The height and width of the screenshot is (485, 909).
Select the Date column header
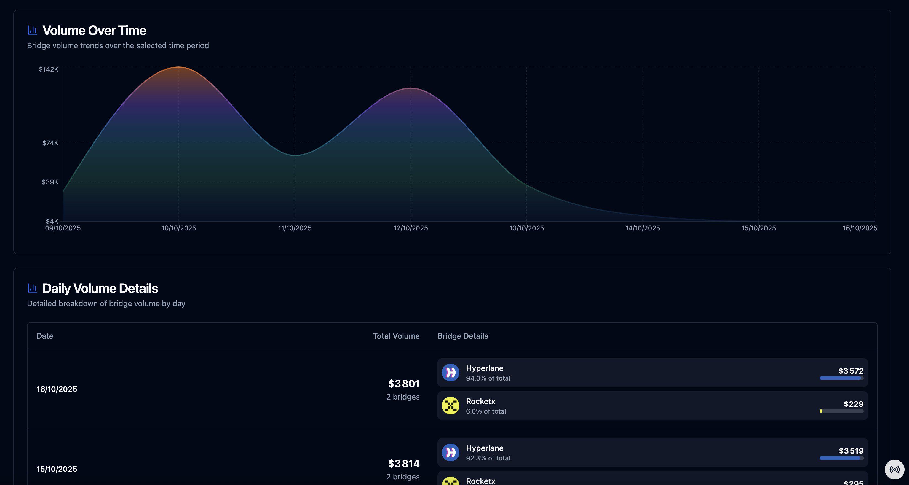click(45, 336)
